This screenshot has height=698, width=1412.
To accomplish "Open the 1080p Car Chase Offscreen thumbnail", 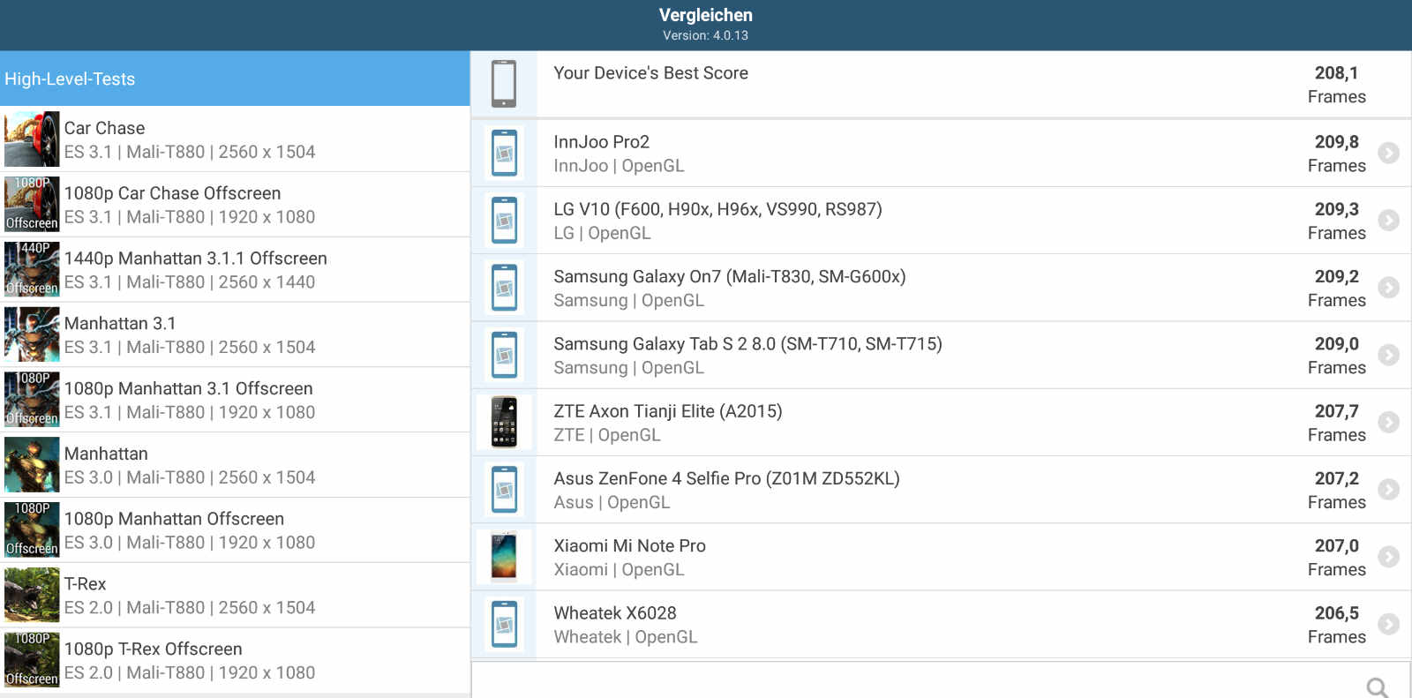I will 32,204.
